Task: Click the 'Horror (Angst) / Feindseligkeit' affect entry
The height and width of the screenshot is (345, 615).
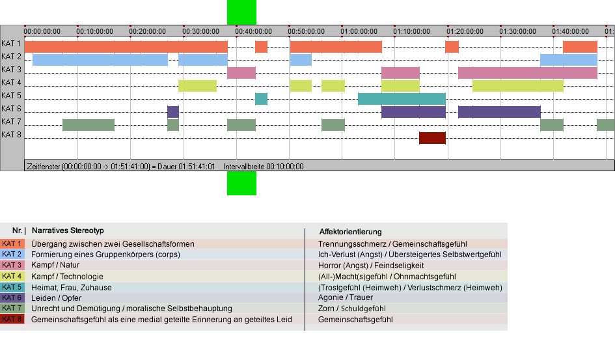Action: 371,266
